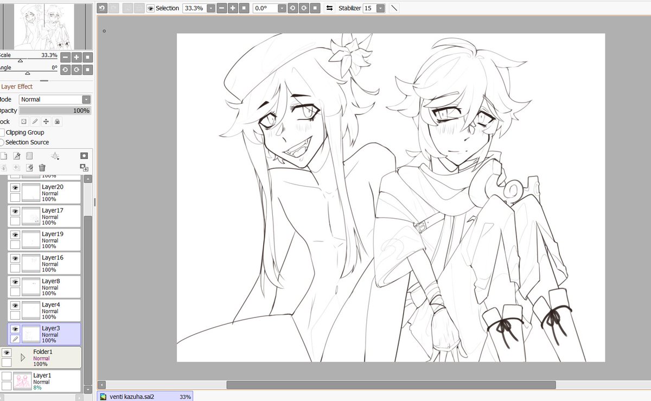Clear the layer with eraser icon
The image size is (651, 401).
(30, 168)
